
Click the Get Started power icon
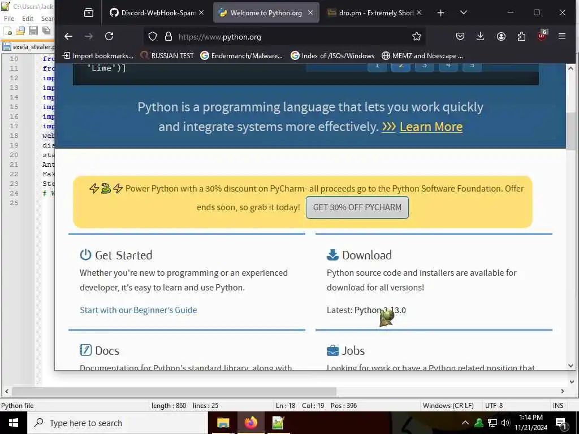point(85,255)
